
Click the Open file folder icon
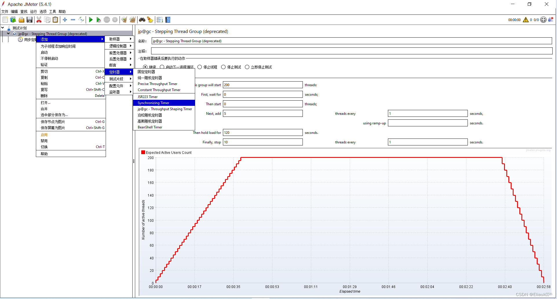tap(21, 20)
